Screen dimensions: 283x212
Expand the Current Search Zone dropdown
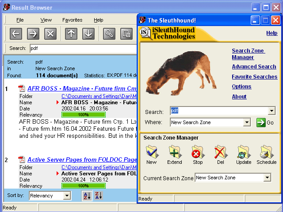click(267, 178)
